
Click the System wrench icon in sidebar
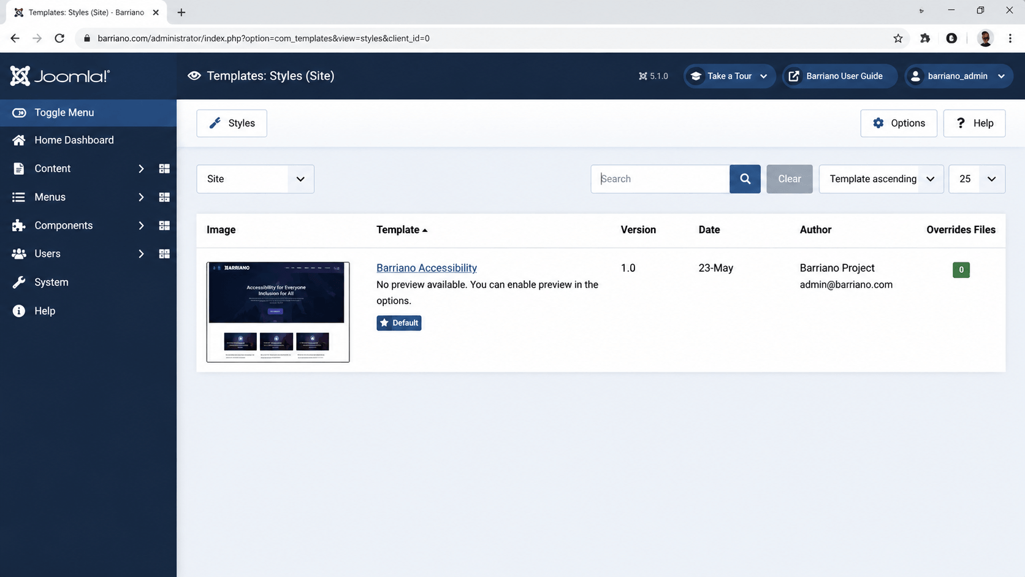(19, 283)
